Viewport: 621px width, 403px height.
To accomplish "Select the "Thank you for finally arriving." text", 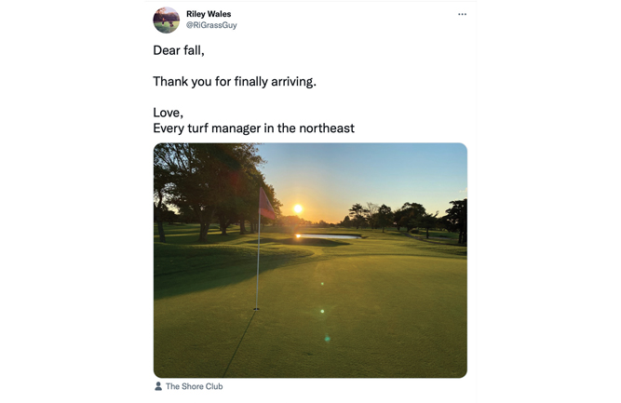I will click(x=235, y=81).
